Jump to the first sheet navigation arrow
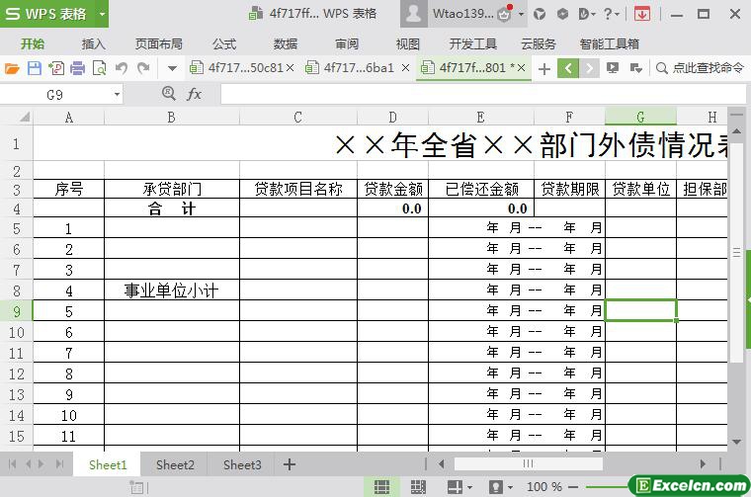Screen dimensions: 751x497 tap(13, 464)
